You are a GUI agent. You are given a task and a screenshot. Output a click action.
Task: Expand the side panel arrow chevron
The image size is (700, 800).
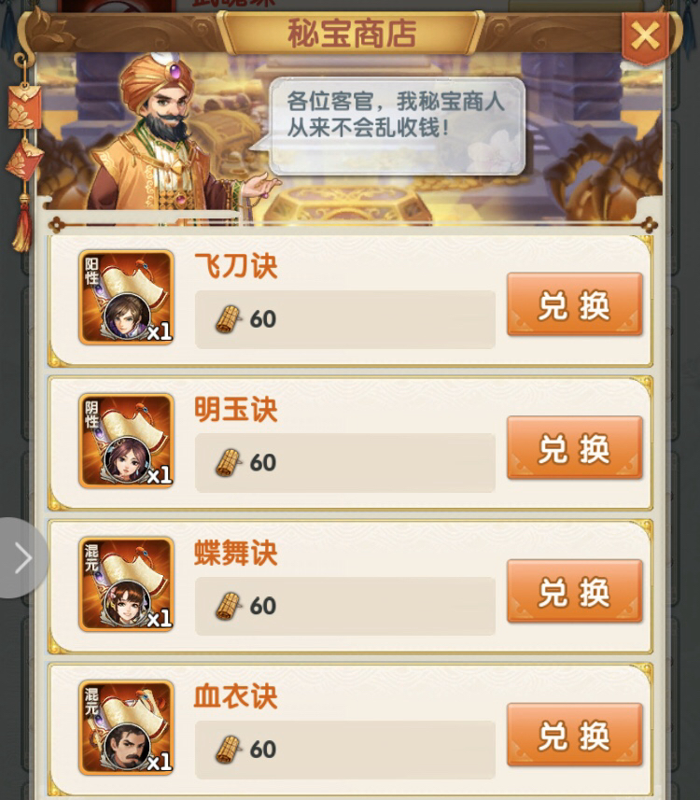[23, 557]
